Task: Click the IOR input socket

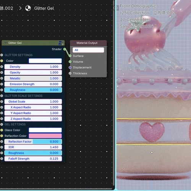Action: [2, 147]
